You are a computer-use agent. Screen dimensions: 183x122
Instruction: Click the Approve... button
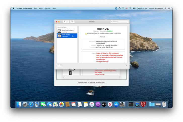click(103, 37)
